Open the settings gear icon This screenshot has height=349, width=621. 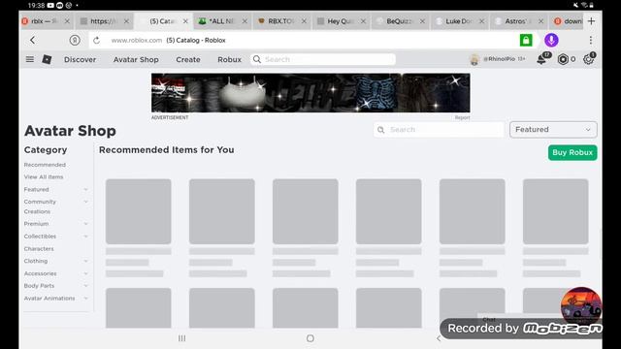[589, 59]
